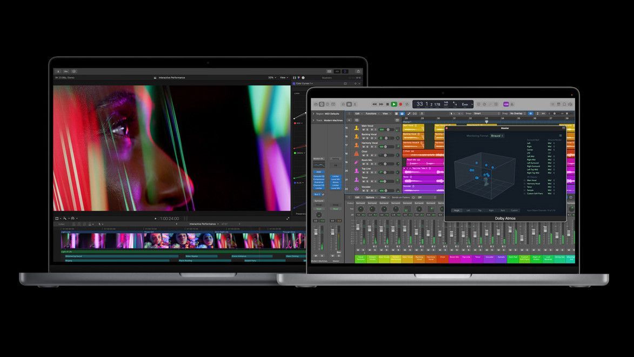Click the first mixer channel pan knob
Image resolution: width=634 pixels, height=357 pixels.
tap(361, 209)
